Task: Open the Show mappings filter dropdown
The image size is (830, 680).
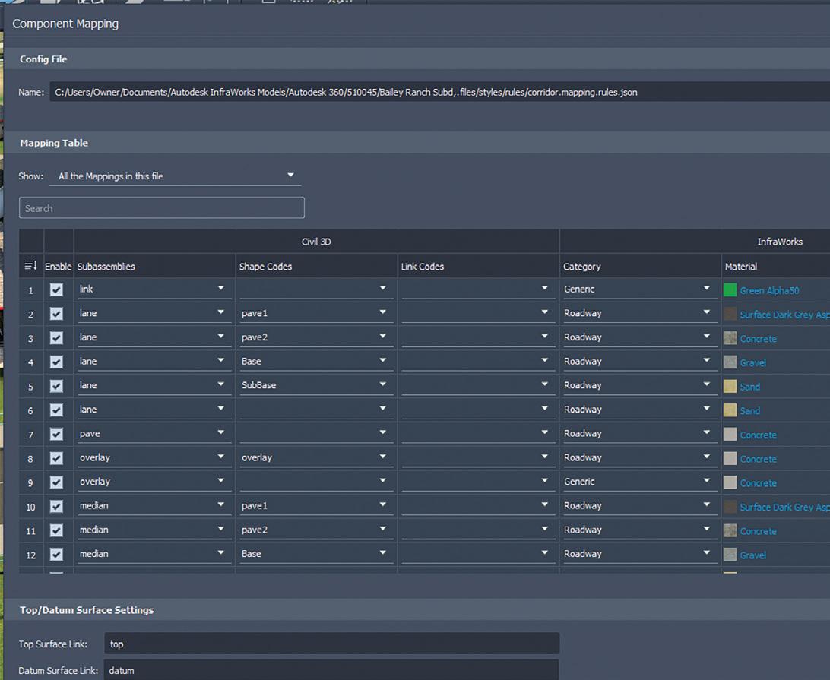Action: coord(175,176)
